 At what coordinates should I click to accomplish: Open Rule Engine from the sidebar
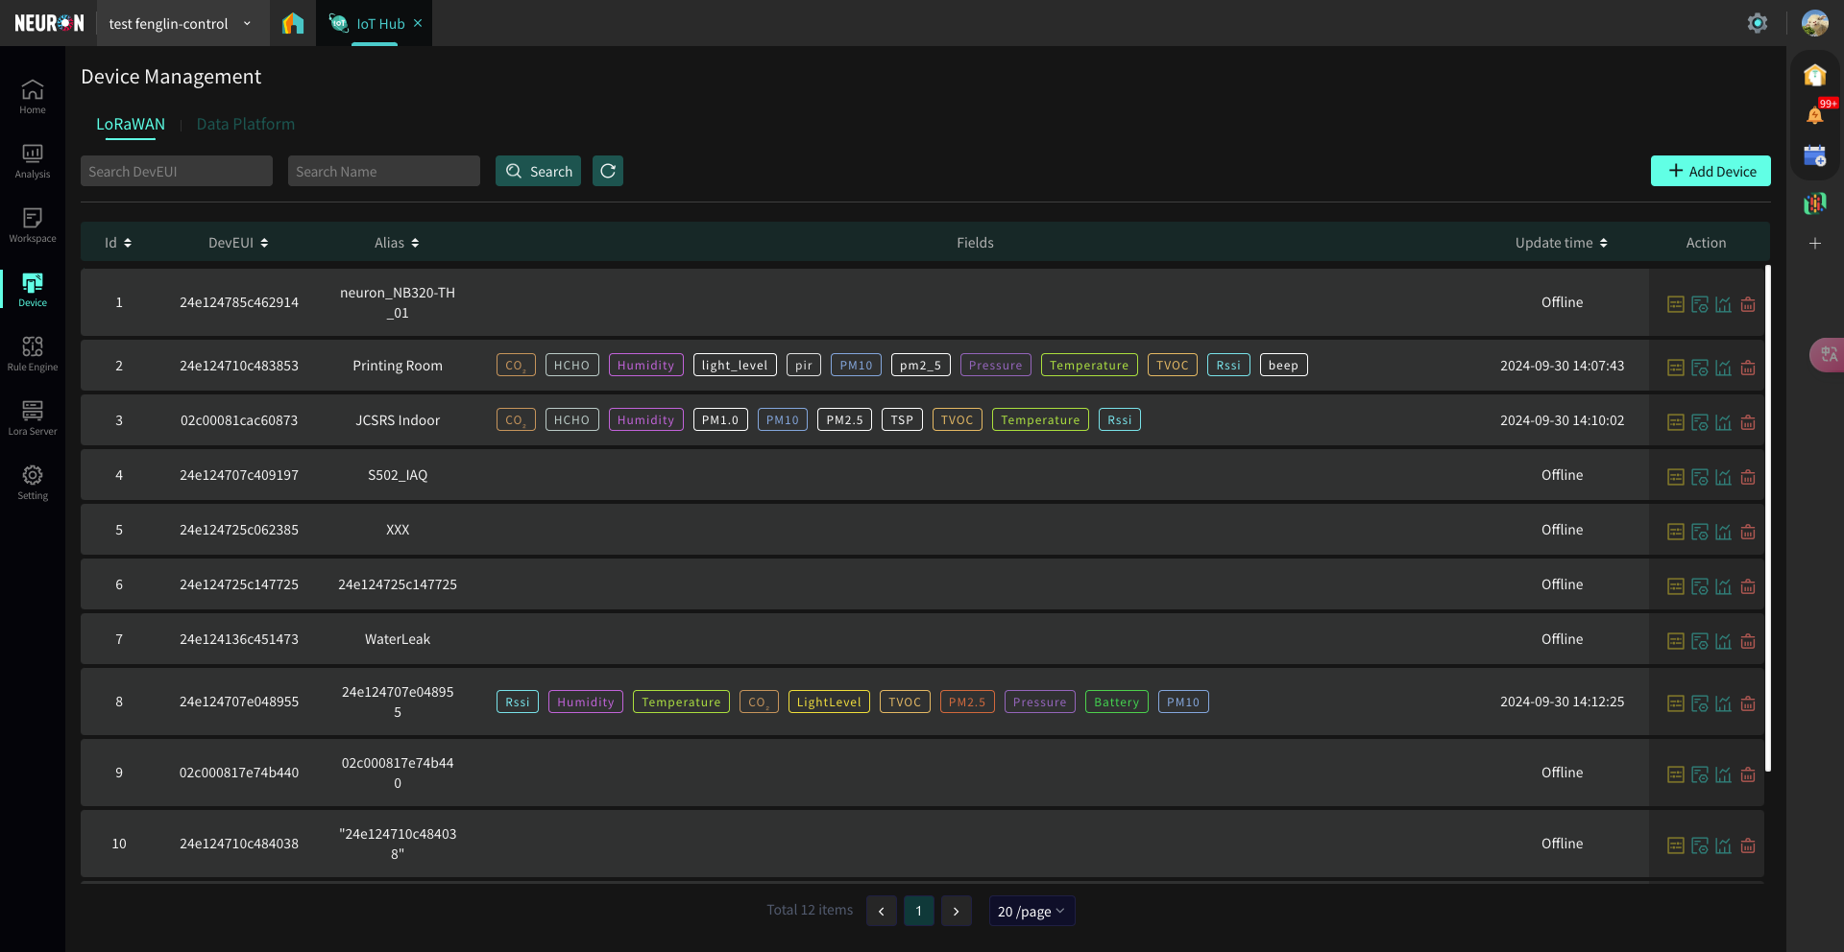click(x=33, y=354)
